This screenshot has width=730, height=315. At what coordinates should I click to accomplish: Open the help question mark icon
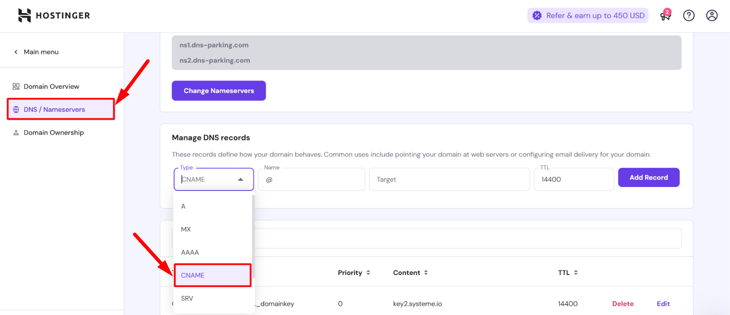[689, 15]
